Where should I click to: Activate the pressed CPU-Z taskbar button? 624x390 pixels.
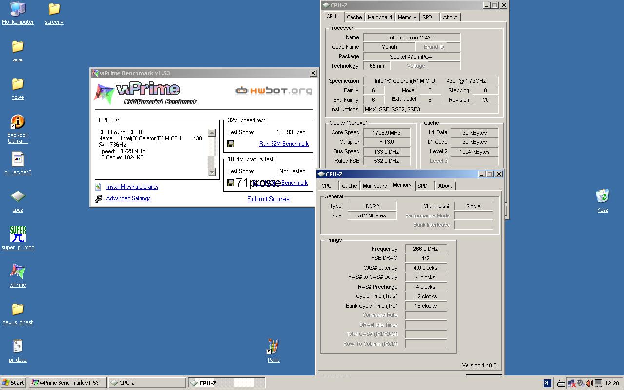[x=227, y=383]
